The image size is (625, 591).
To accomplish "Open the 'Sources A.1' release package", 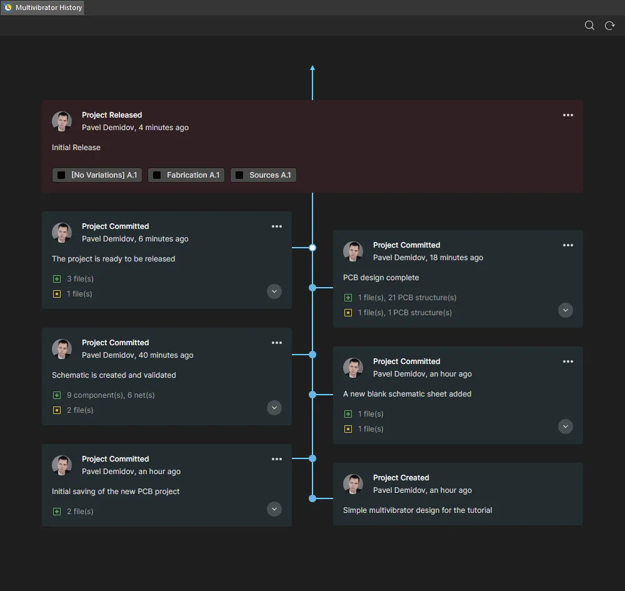I will 264,175.
